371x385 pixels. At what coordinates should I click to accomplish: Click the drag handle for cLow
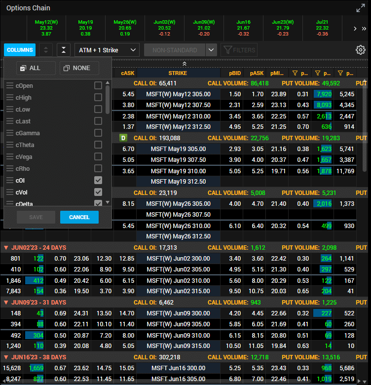tap(10, 109)
